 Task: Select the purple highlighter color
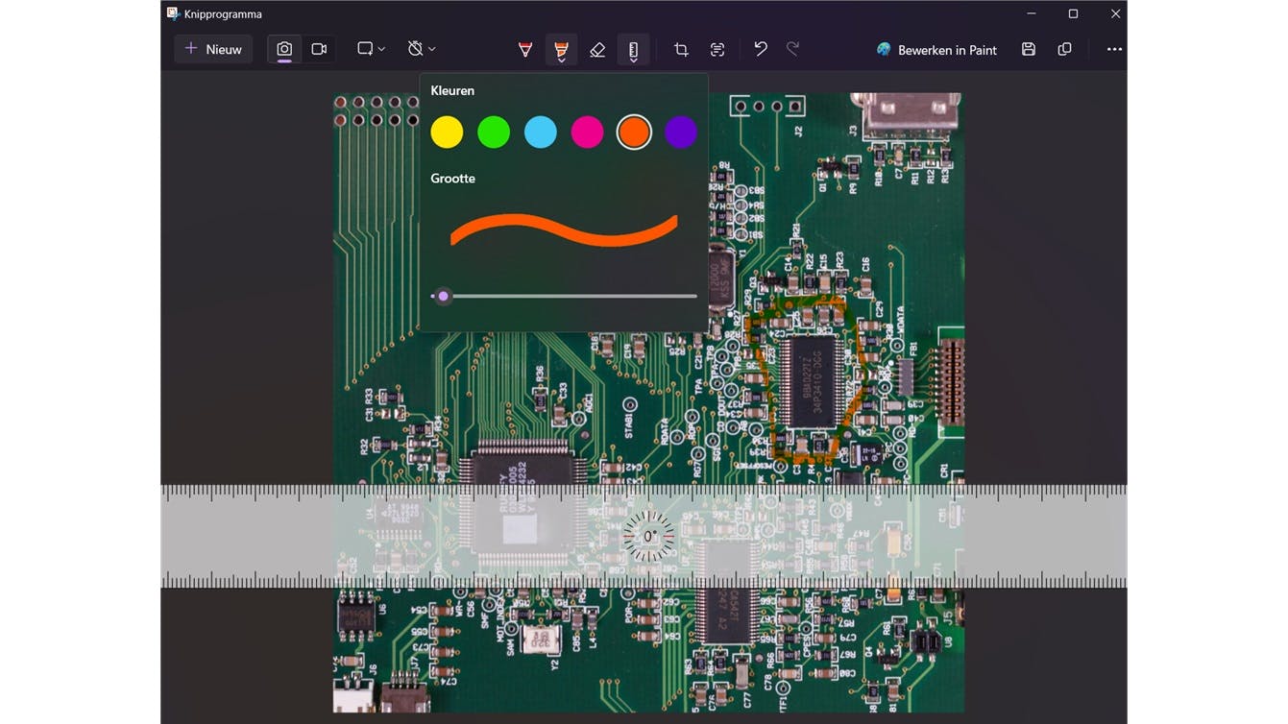(681, 133)
